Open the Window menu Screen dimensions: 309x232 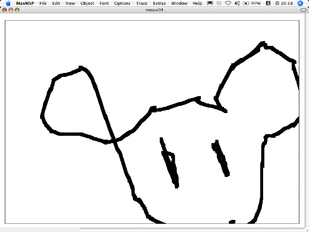[x=179, y=3]
